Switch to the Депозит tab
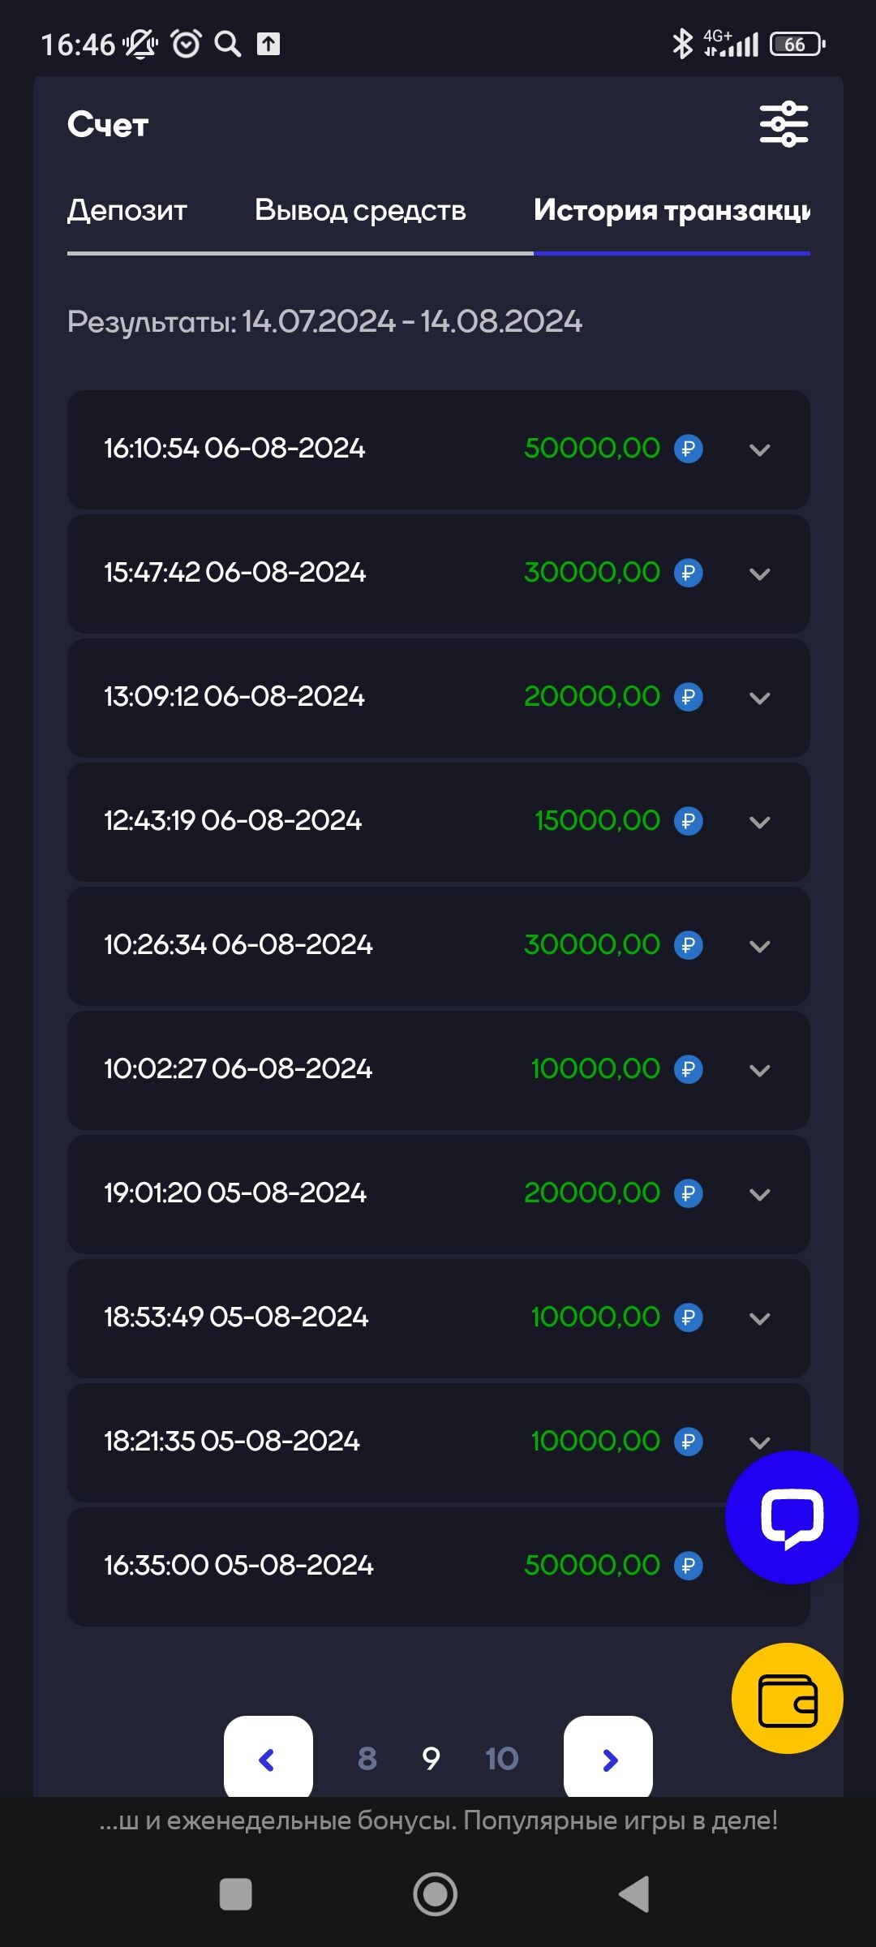876x1947 pixels. [x=127, y=210]
